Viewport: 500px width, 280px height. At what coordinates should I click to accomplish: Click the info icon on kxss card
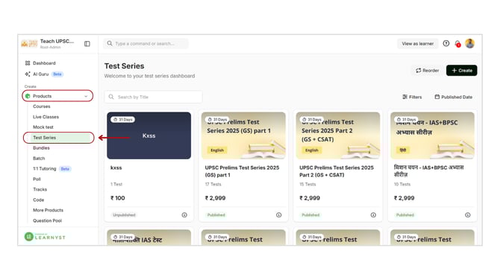(184, 214)
